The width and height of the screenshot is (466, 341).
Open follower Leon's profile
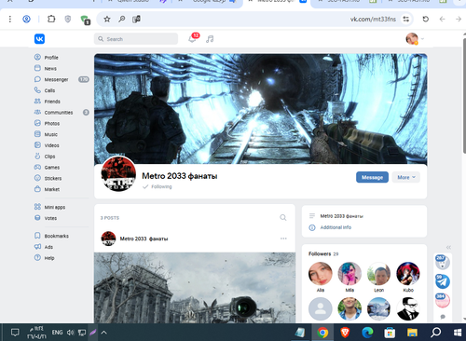[378, 274]
